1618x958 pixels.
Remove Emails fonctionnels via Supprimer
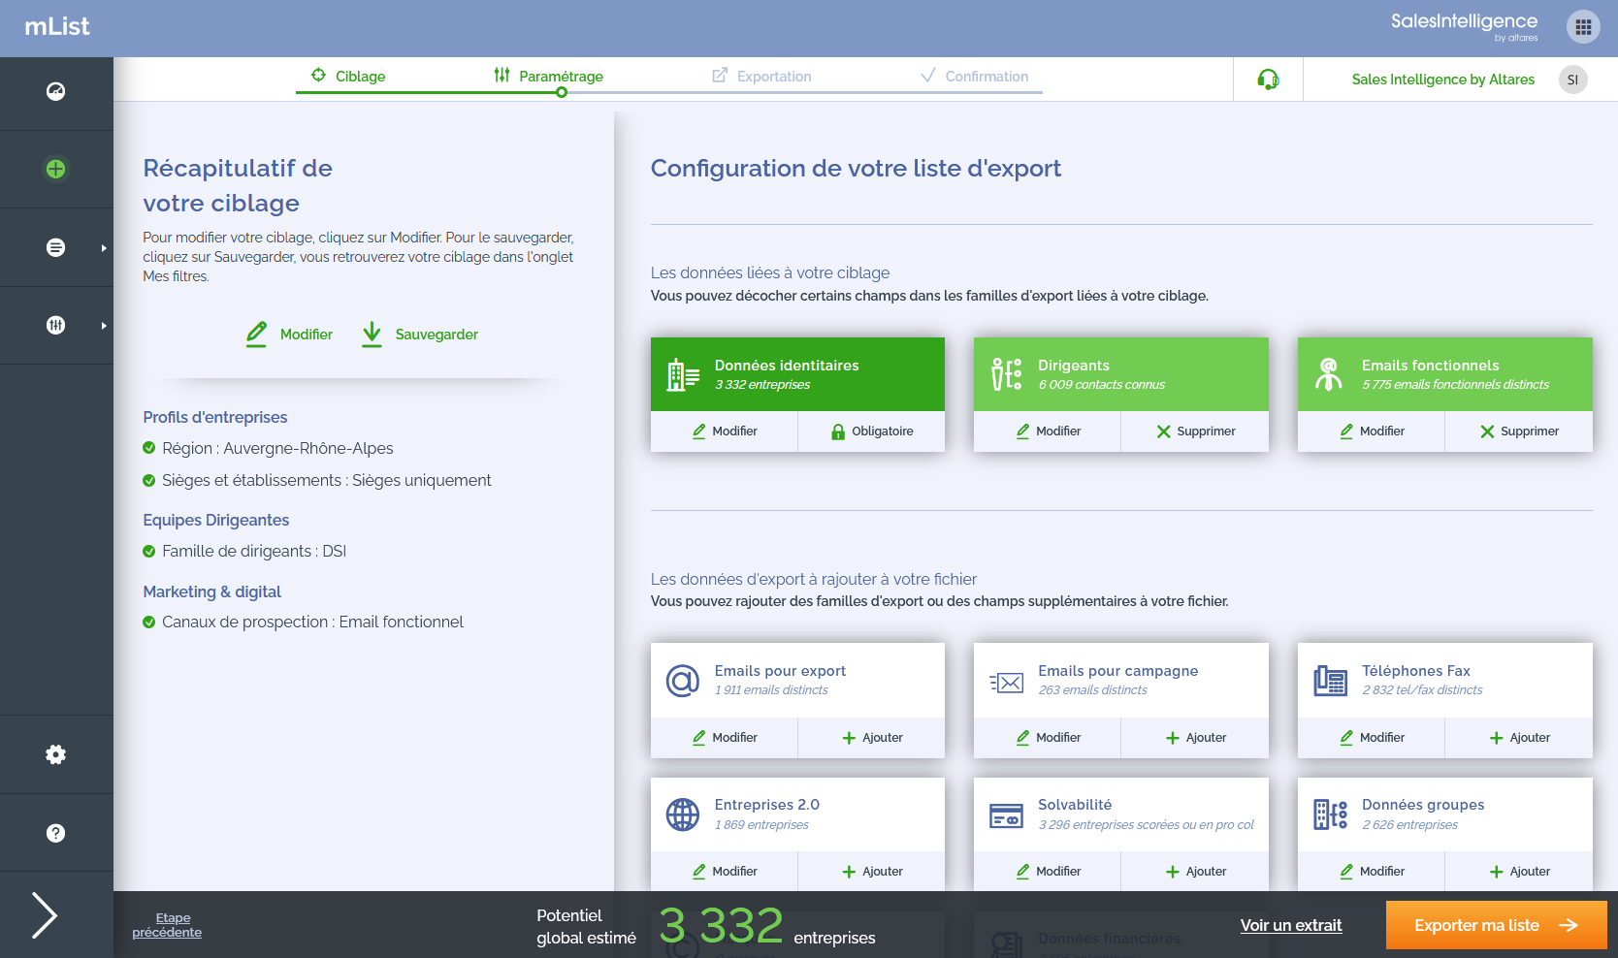point(1519,431)
